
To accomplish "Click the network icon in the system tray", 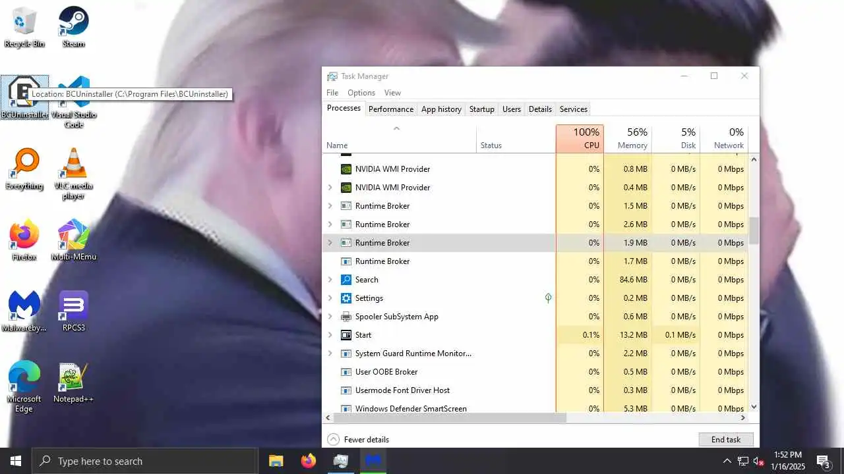I will 743,461.
